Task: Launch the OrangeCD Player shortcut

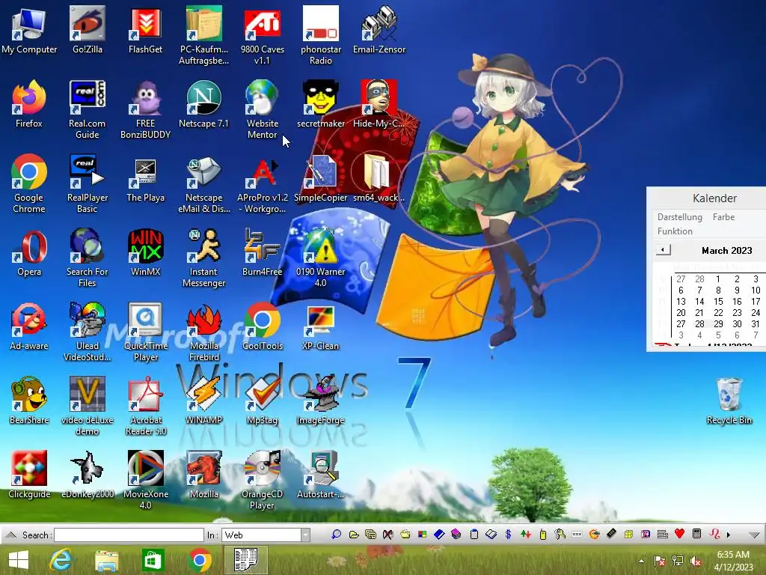Action: (263, 481)
